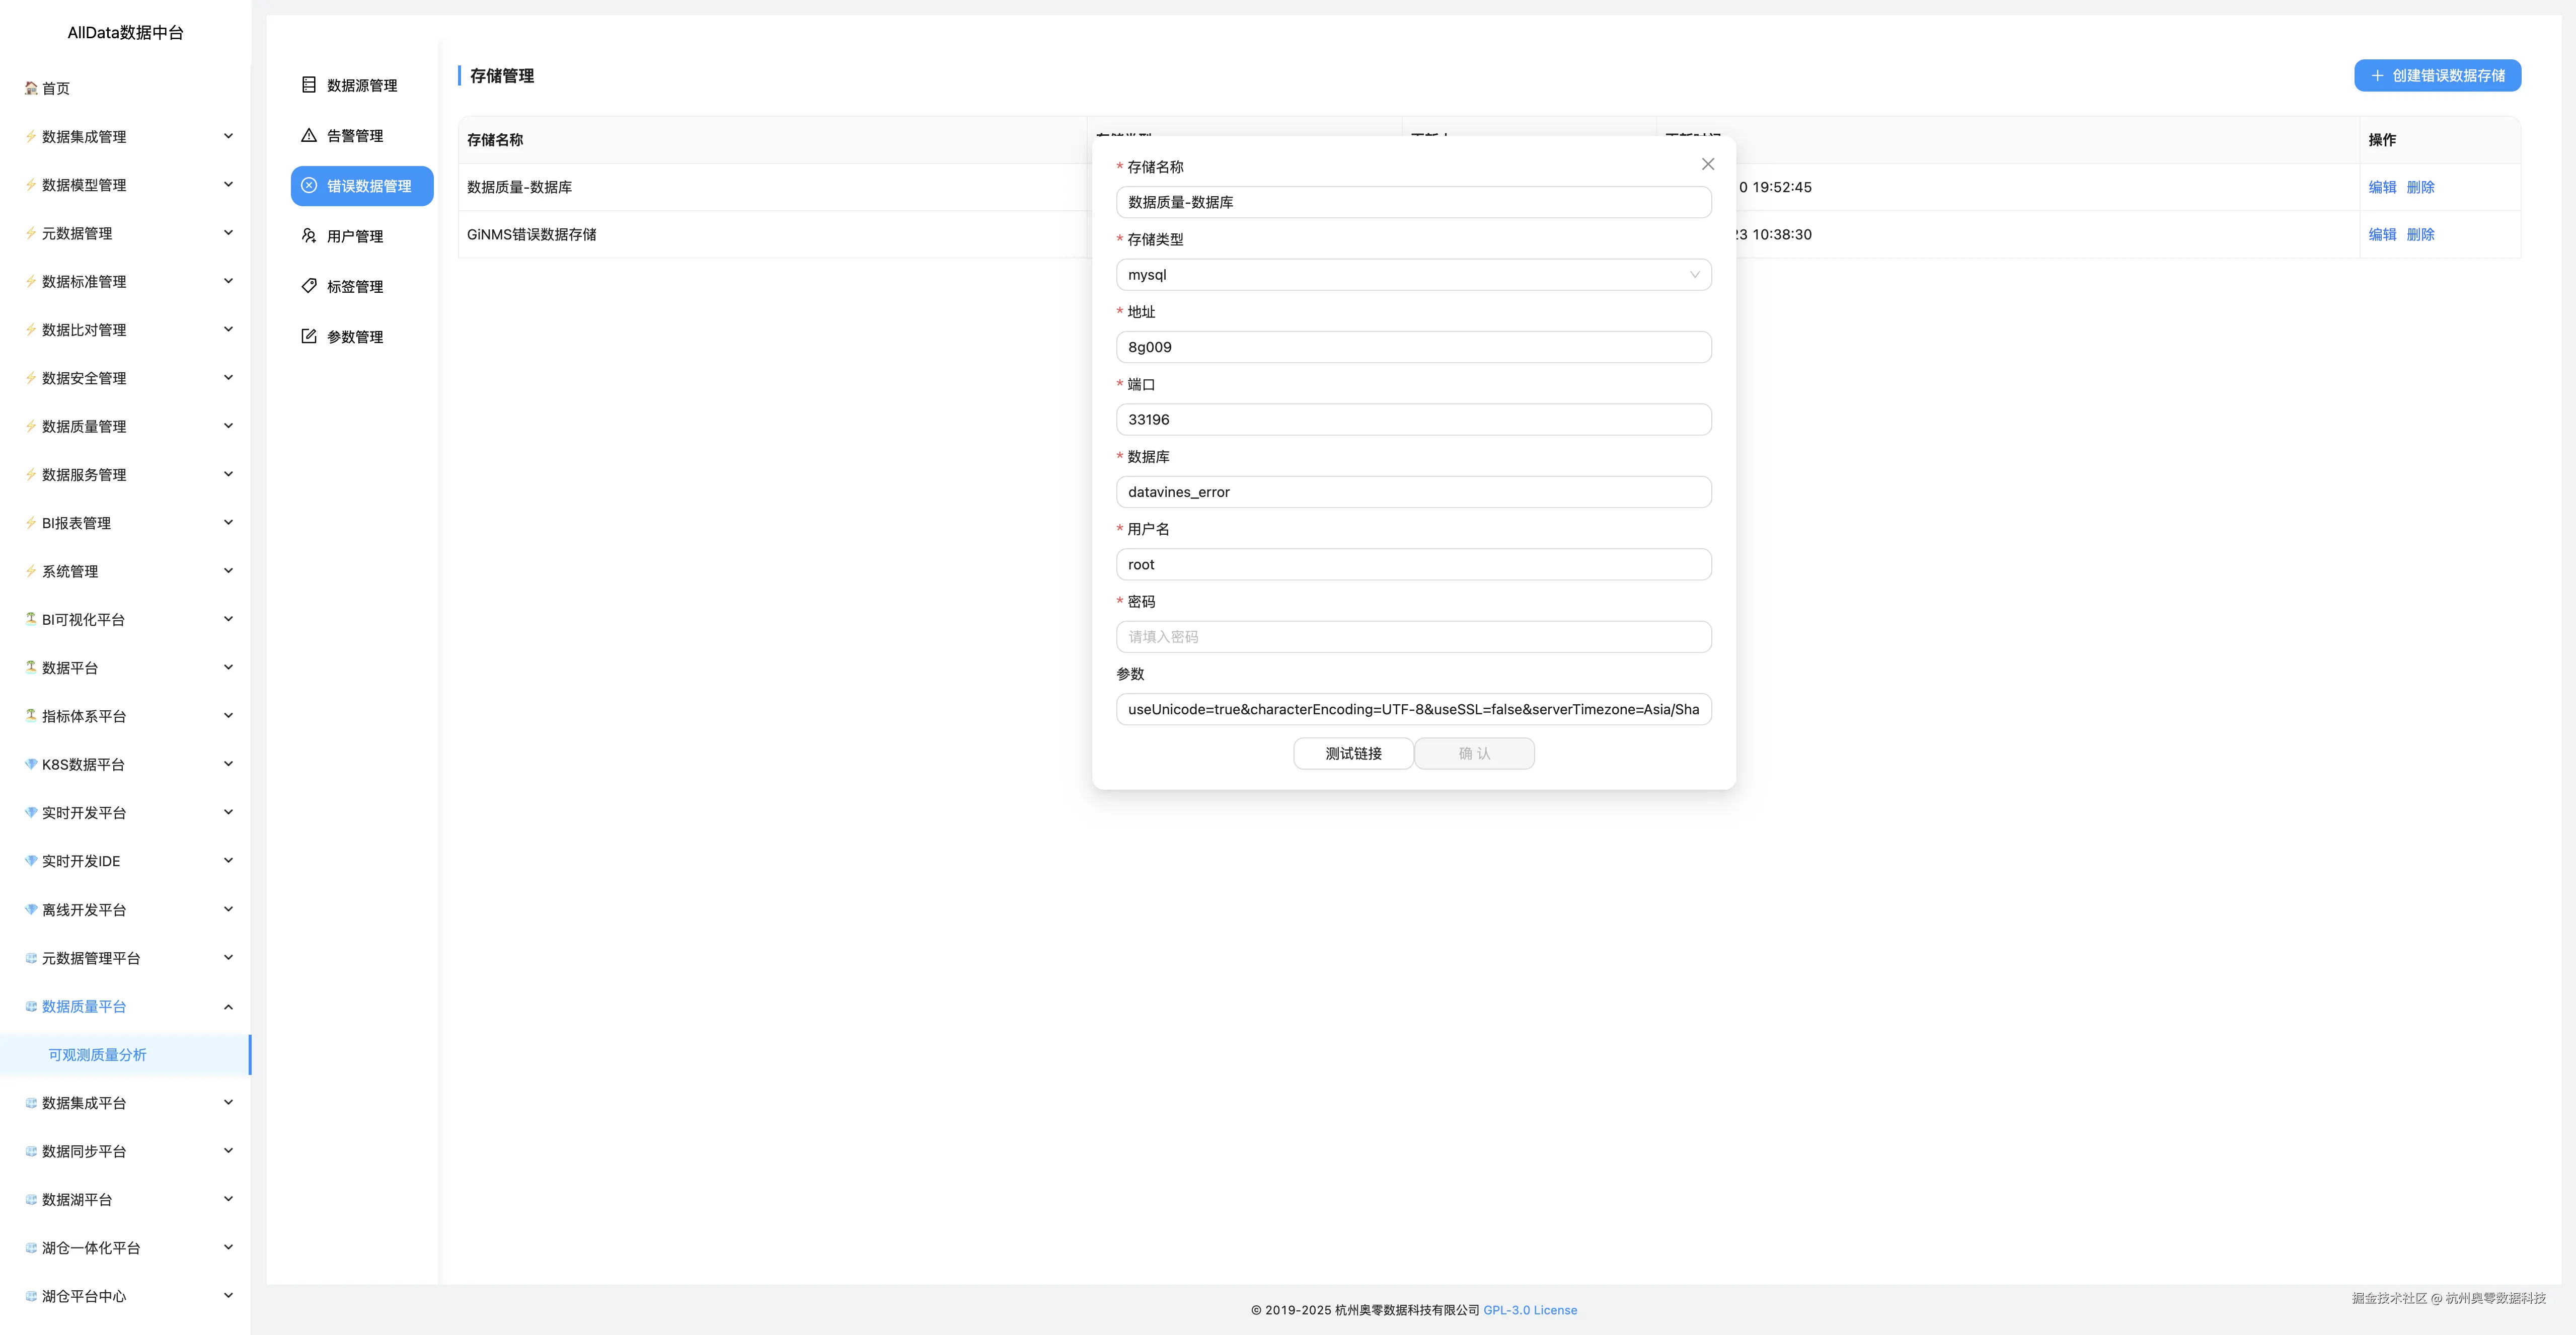Image resolution: width=2576 pixels, height=1335 pixels.
Task: Close the storage edit dialog with the X icon
Action: point(1708,164)
